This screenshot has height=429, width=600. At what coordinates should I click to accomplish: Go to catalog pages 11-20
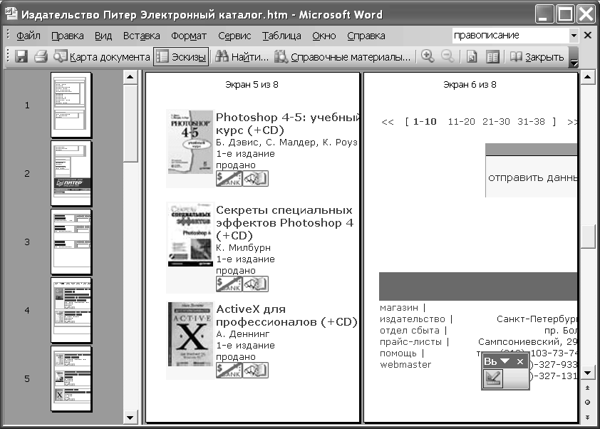click(x=461, y=122)
